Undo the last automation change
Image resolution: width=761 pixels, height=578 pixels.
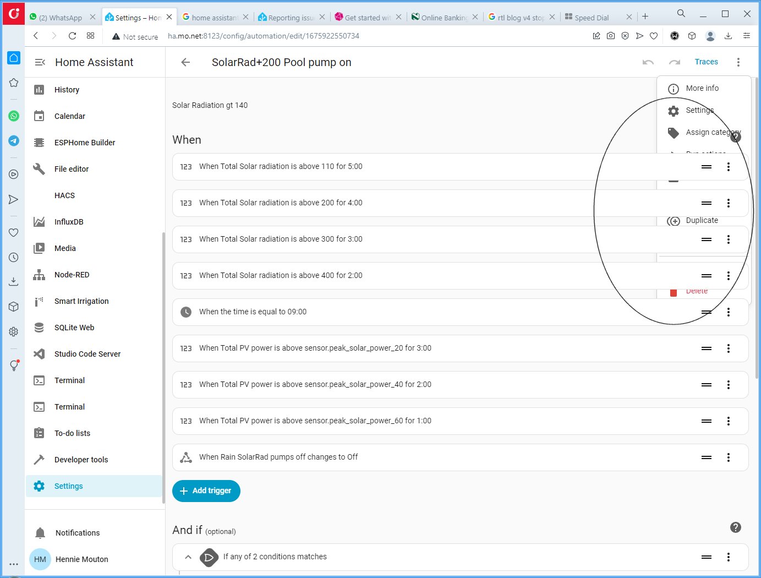(648, 62)
